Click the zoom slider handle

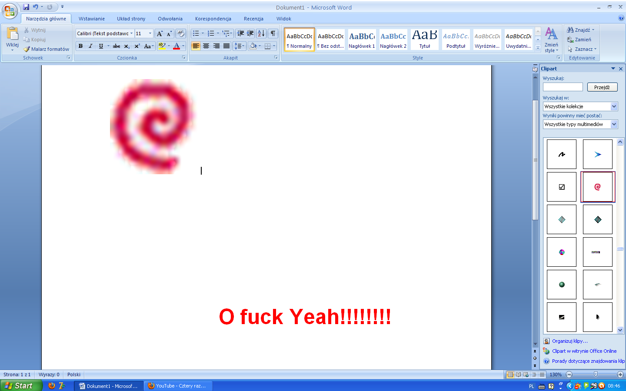coord(596,374)
